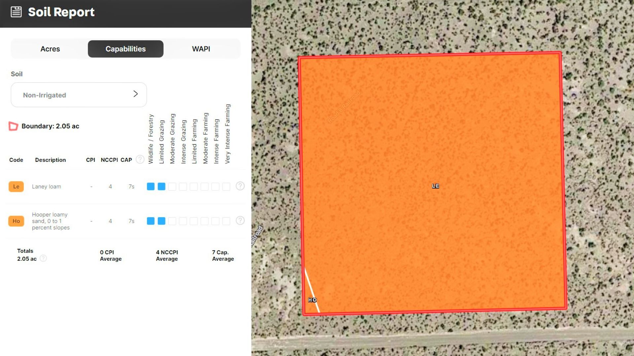
Task: Switch to the Acres tab
Action: pyautogui.click(x=50, y=49)
